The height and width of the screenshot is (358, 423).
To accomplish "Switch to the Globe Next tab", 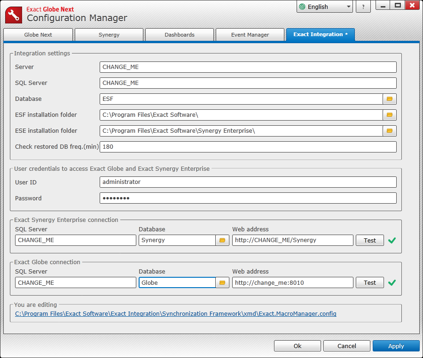I will coord(38,34).
